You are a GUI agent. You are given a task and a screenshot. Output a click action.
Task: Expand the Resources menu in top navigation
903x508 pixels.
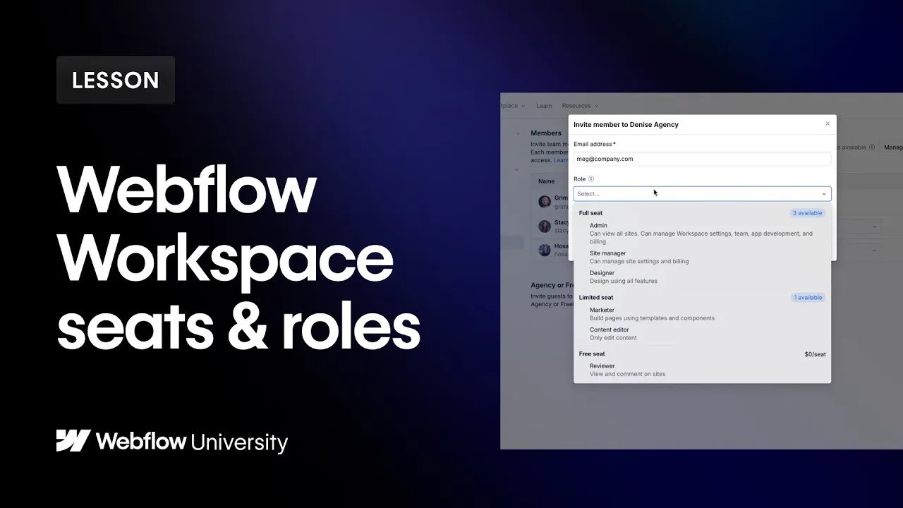pyautogui.click(x=579, y=106)
